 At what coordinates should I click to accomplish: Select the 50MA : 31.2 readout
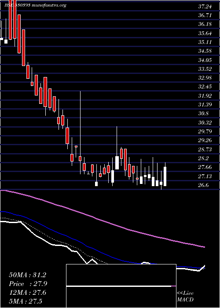tap(27, 275)
